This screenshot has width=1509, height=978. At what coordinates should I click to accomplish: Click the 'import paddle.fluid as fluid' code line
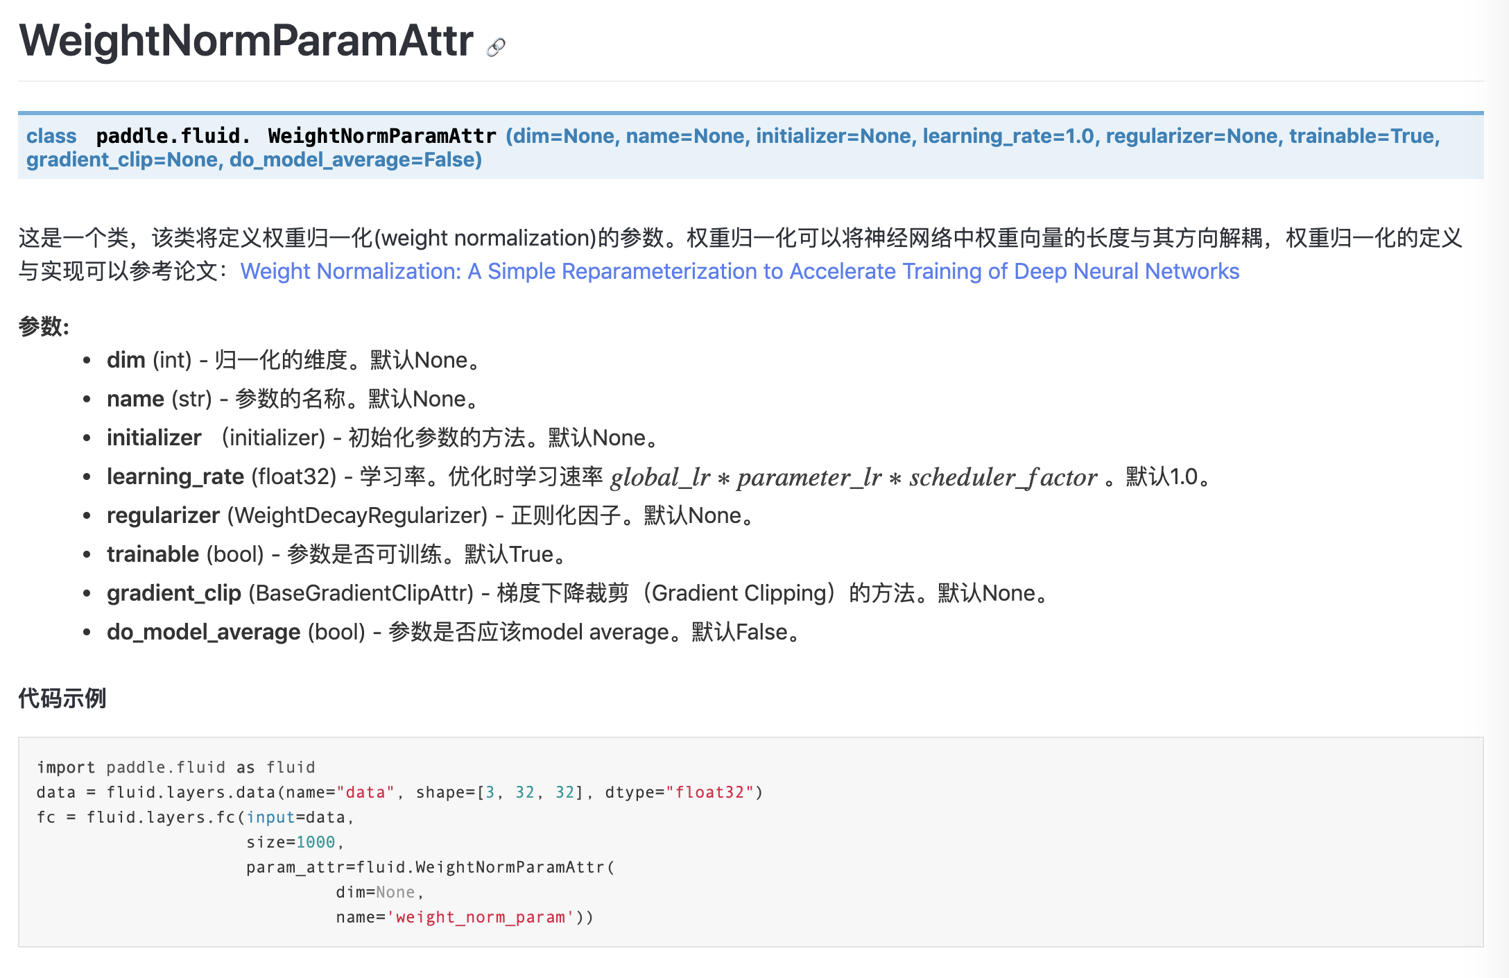pyautogui.click(x=176, y=767)
